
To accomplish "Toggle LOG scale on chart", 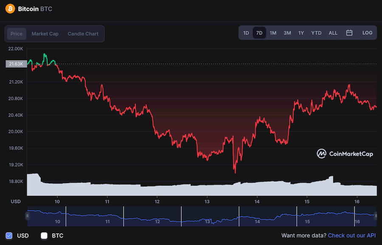I will point(367,33).
